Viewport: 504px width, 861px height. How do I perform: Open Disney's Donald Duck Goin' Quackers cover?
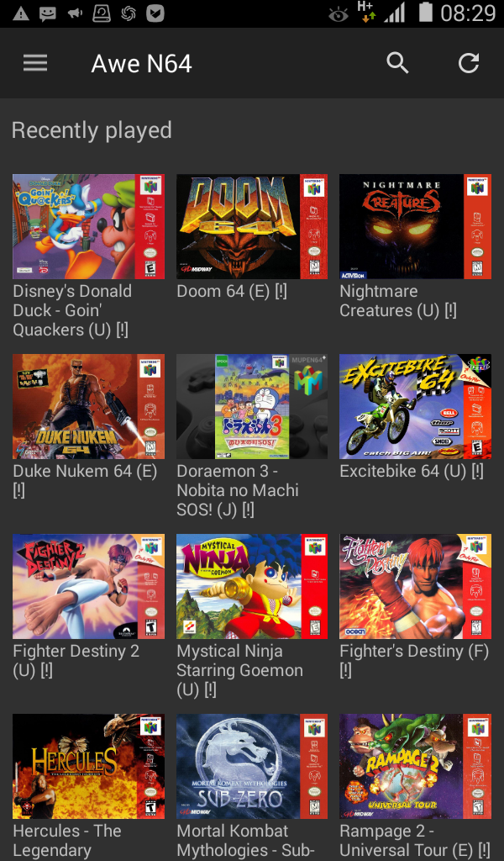[88, 226]
